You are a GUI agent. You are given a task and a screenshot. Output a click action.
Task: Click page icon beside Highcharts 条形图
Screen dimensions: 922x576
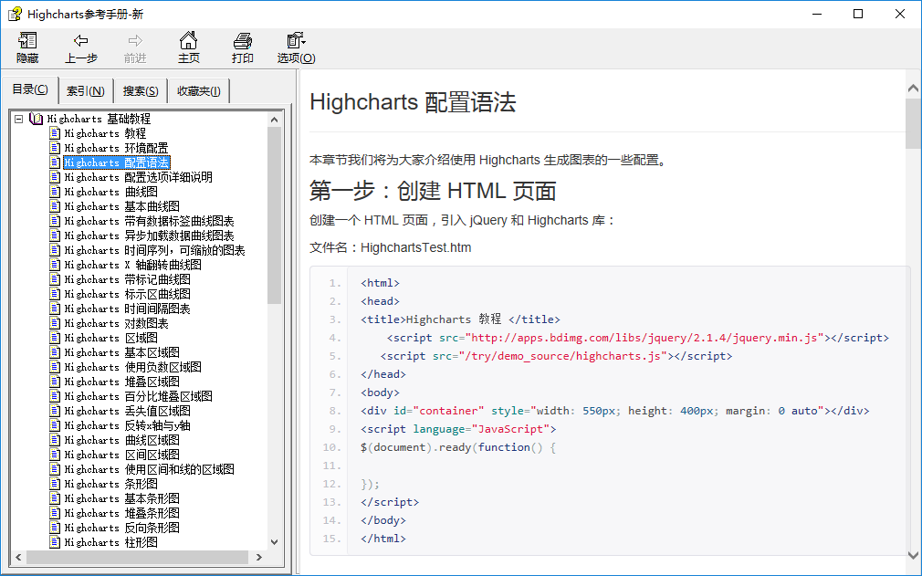(x=55, y=484)
